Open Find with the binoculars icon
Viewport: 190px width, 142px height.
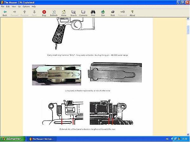tap(93, 13)
